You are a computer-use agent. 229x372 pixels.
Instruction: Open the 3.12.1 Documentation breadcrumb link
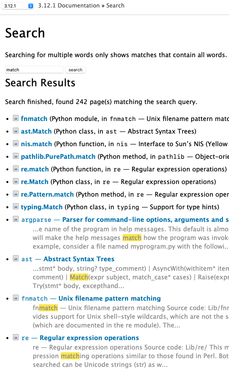[69, 6]
